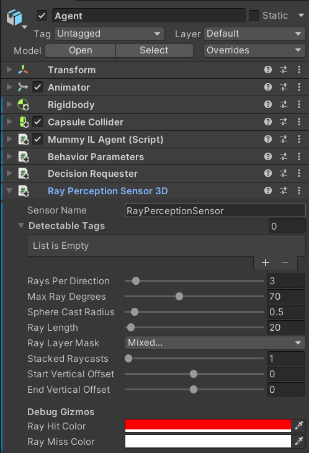Open the Layer dropdown showing Default
Viewport: 309px width, 453px height.
pos(254,34)
